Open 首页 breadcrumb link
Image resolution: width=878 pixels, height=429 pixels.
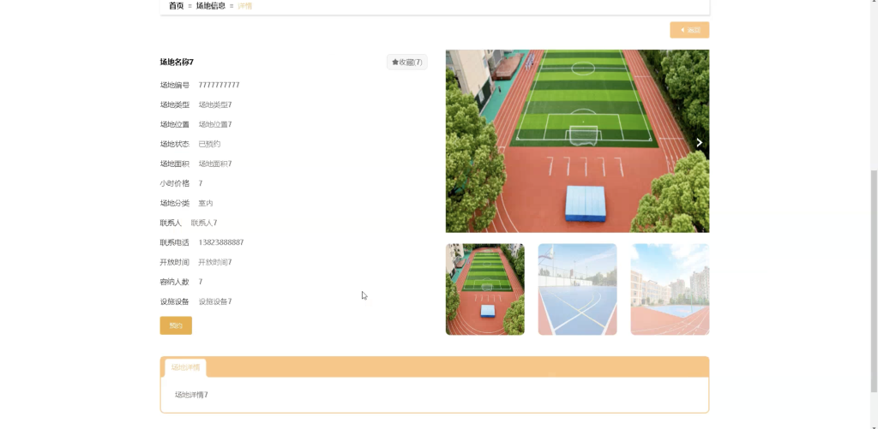(177, 6)
